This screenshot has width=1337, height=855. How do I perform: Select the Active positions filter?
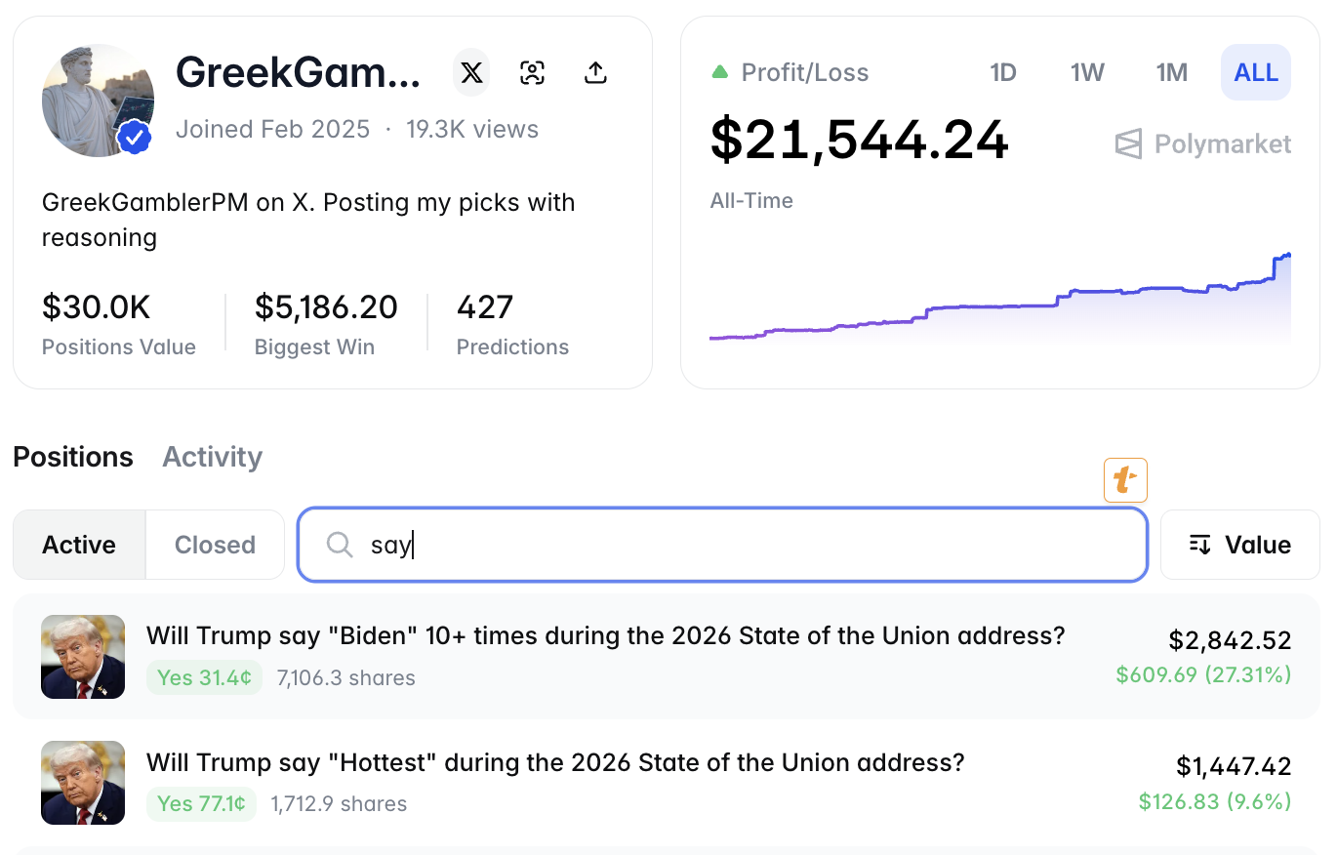click(x=79, y=545)
